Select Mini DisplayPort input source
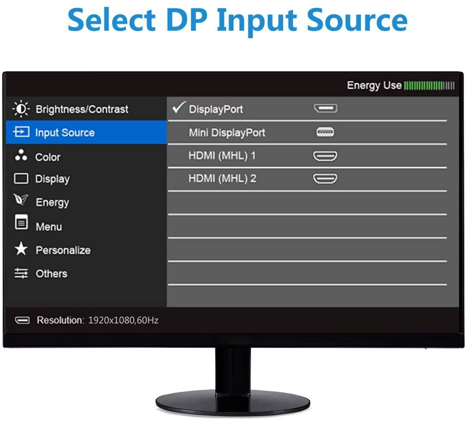 (307, 133)
